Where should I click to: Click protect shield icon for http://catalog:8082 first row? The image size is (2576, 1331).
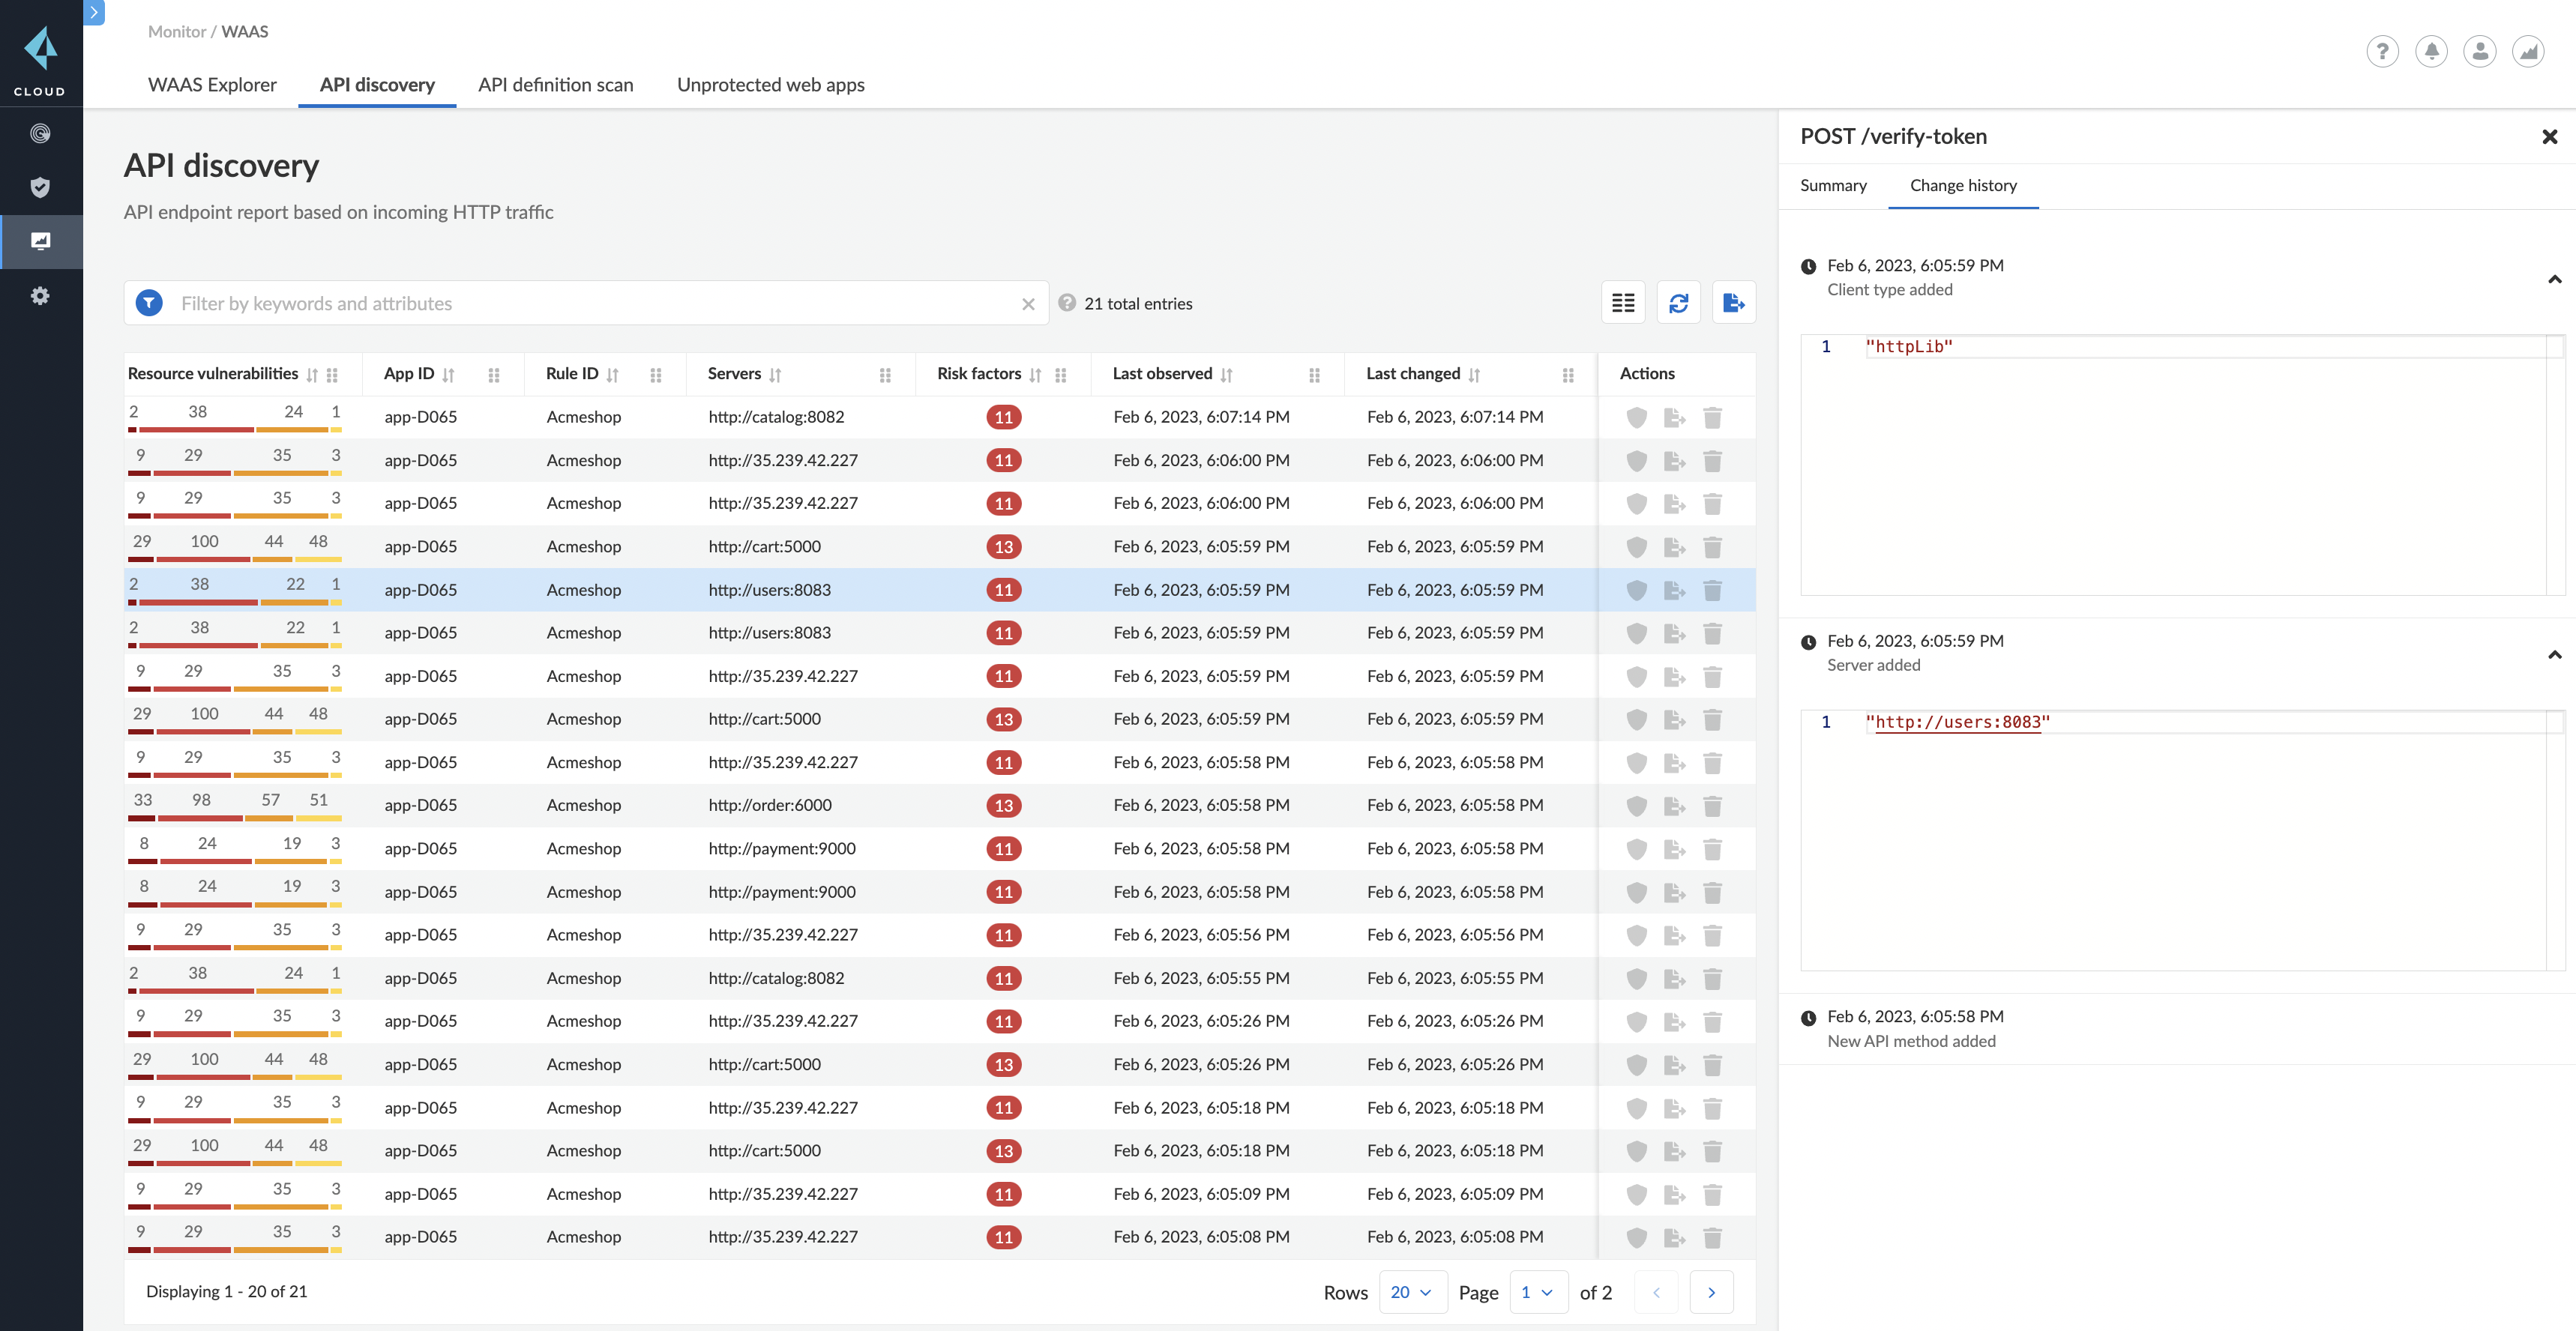tap(1636, 417)
